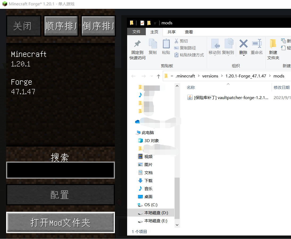
Task: Click inside the 搜索 search box
Action: pos(60,170)
